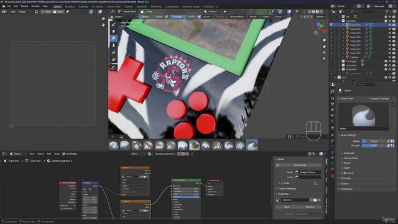
Task: Open the Object Data green triangle tab
Action: 333,163
